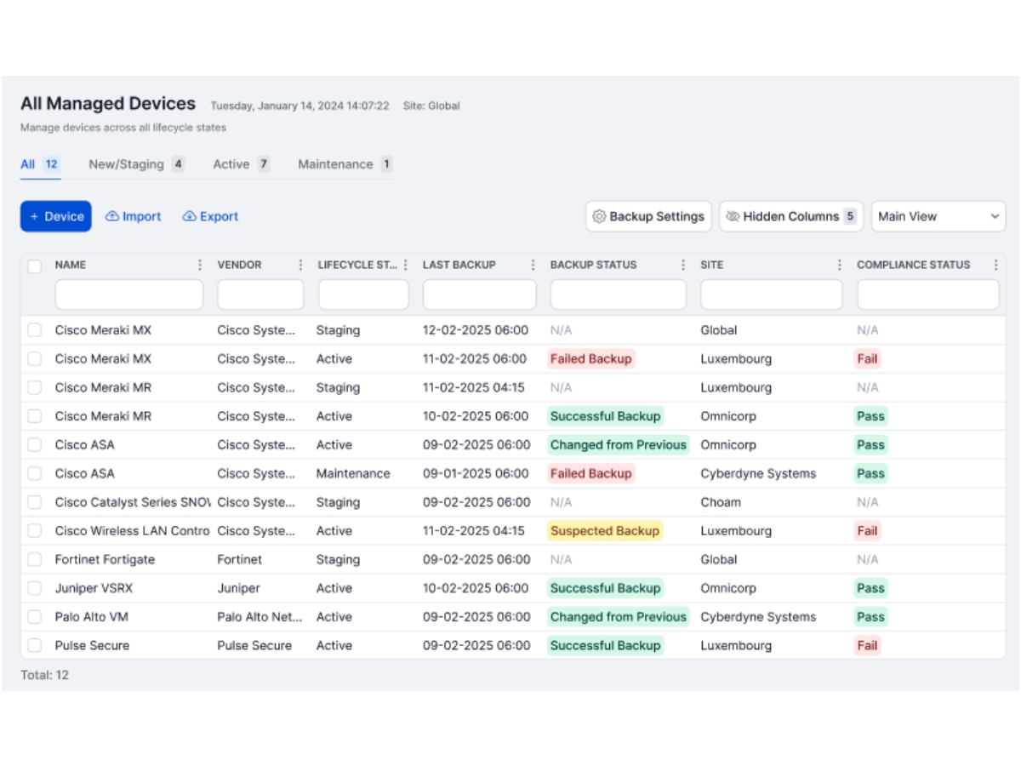Check the Staging Cisco Meraki MX row
The width and height of the screenshot is (1021, 766).
[x=35, y=330]
